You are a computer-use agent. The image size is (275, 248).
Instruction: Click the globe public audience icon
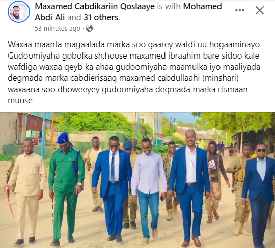tap(89, 29)
